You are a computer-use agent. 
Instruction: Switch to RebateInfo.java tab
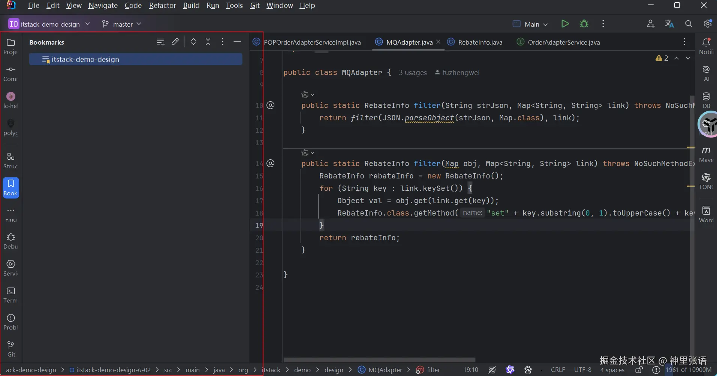pyautogui.click(x=475, y=42)
